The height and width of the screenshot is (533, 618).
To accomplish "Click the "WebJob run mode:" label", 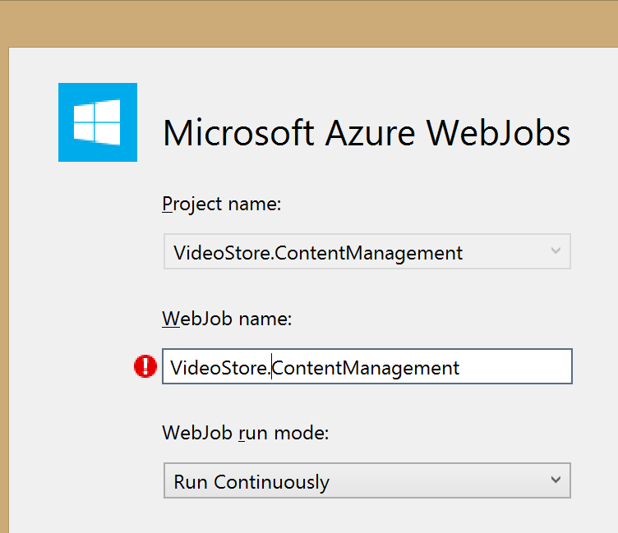I will click(x=246, y=434).
